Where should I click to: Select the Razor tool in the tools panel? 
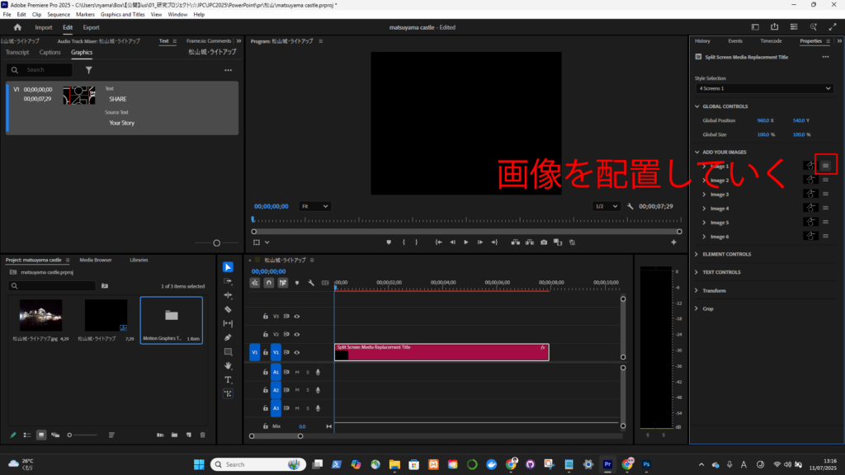point(228,309)
